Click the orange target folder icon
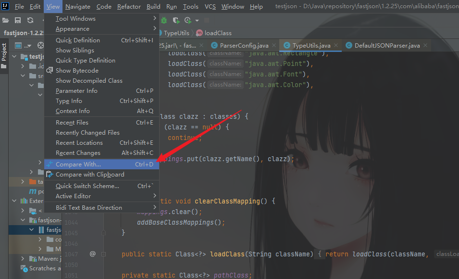 [x=33, y=182]
